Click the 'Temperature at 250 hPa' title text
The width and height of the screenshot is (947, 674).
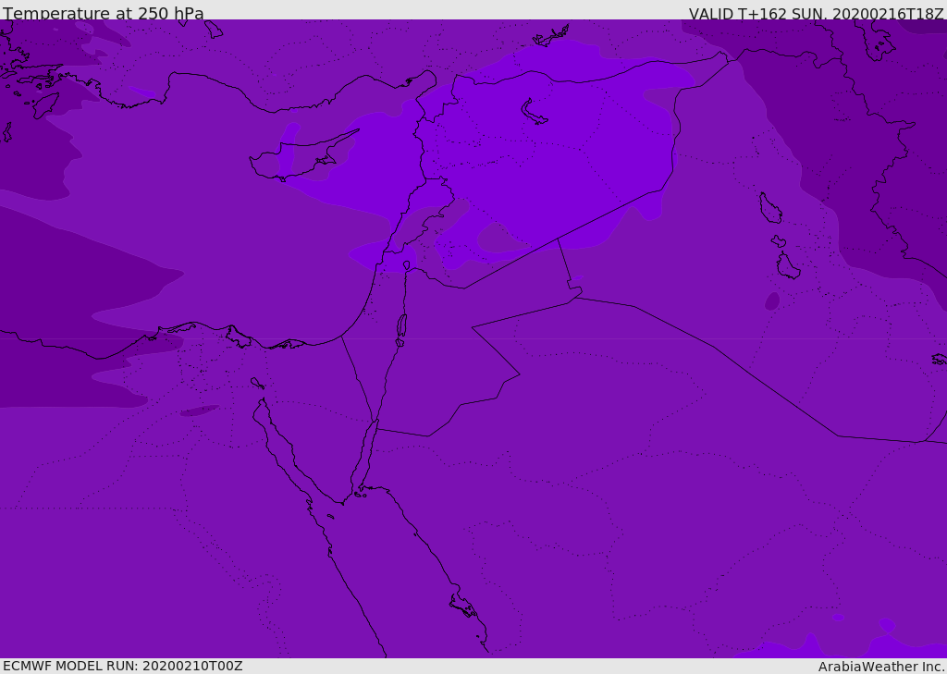tap(104, 13)
